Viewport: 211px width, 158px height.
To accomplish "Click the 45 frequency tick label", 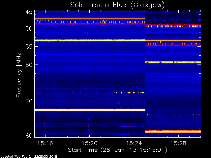I will tap(29, 12).
